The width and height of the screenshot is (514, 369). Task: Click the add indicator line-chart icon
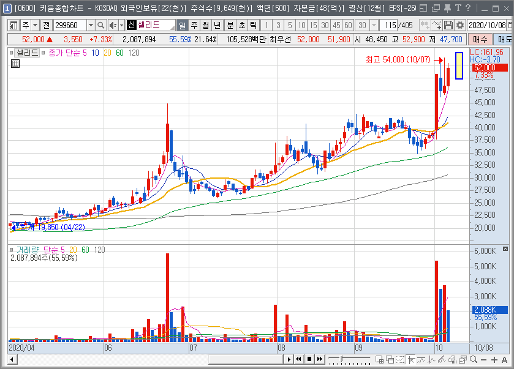(437, 25)
